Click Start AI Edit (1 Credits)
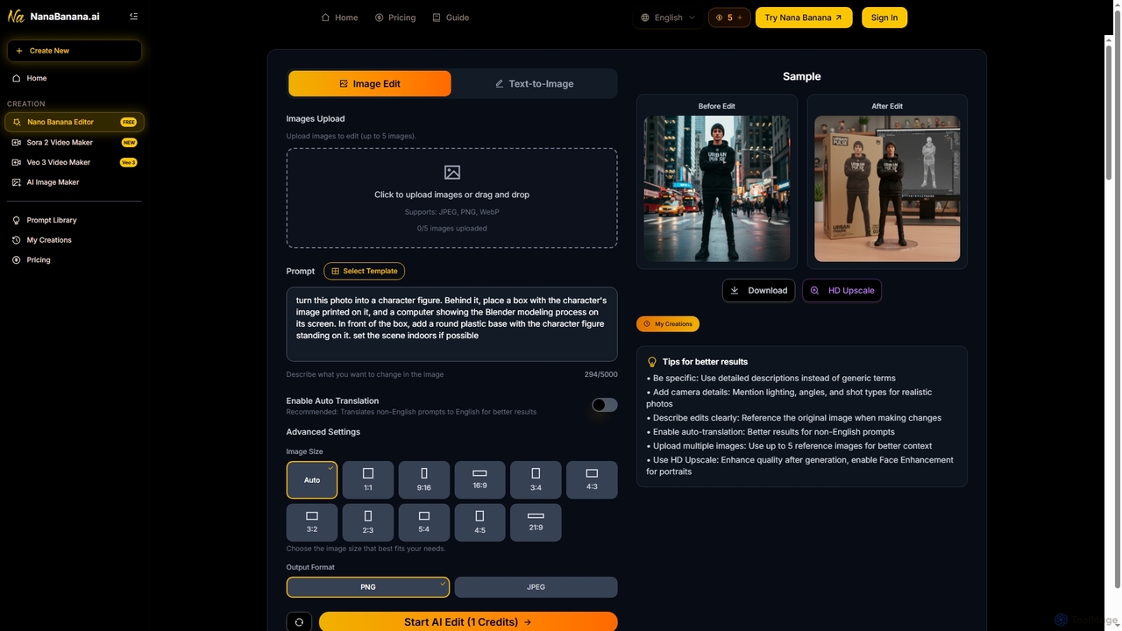The width and height of the screenshot is (1122, 631). click(468, 622)
